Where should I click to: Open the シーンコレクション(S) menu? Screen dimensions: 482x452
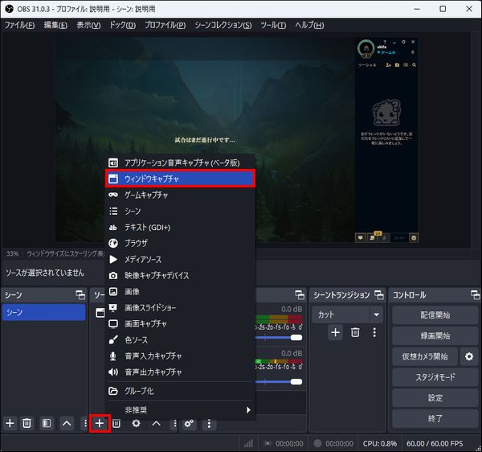(x=223, y=25)
